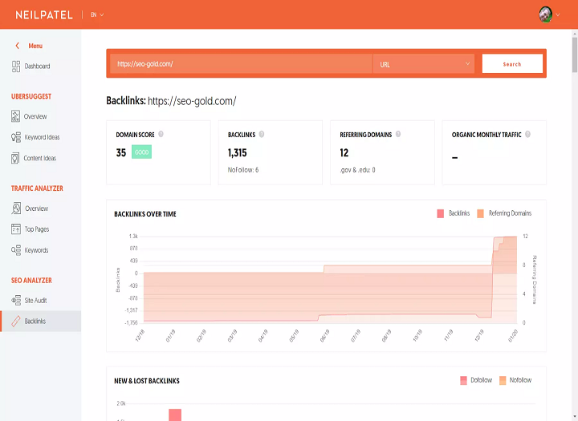Image resolution: width=578 pixels, height=421 pixels.
Task: Click the TRAFFIC ANALYZER section heading
Action: point(37,188)
